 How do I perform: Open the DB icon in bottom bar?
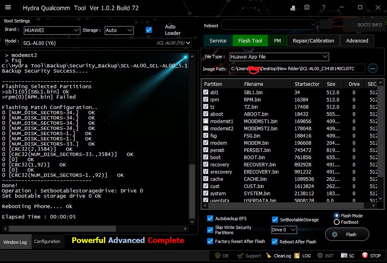click(x=218, y=256)
